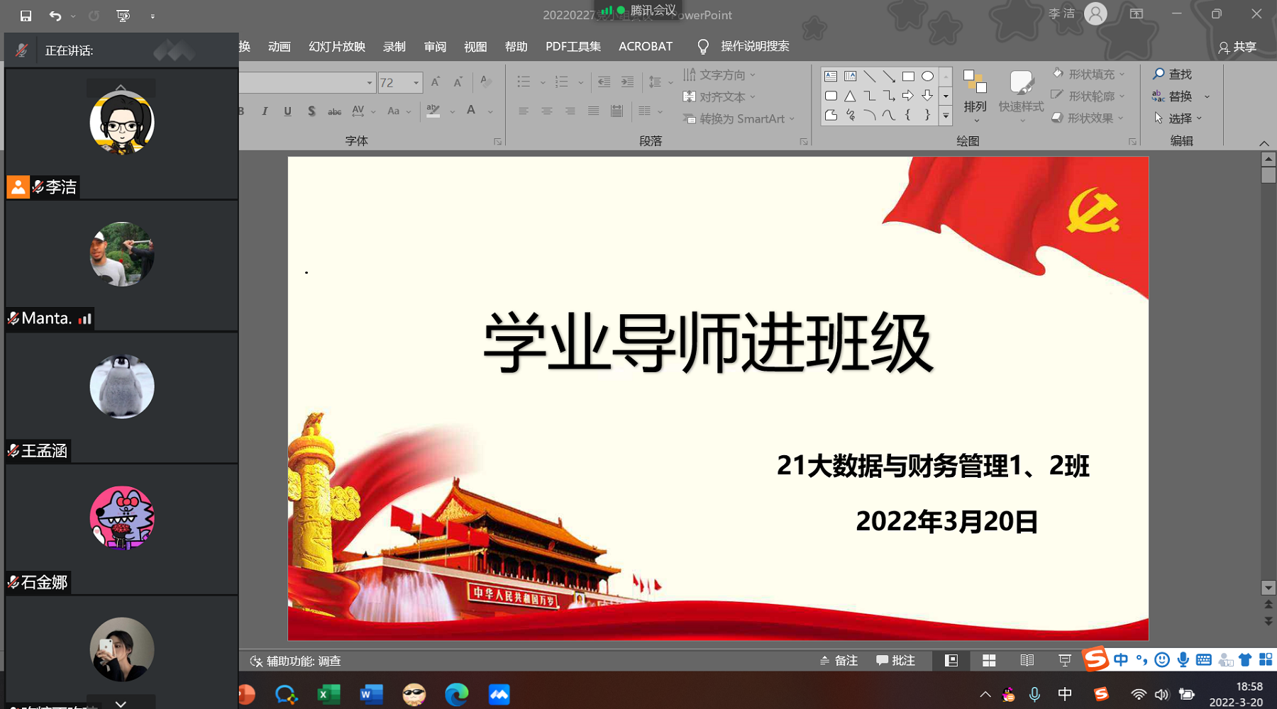1277x709 pixels.
Task: Center-align the paragraph text
Action: pyautogui.click(x=546, y=111)
